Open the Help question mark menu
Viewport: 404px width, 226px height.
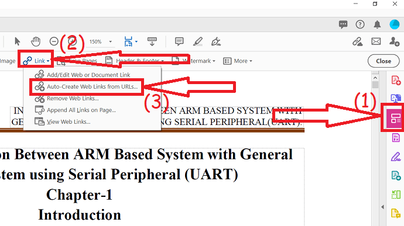[x=360, y=25]
